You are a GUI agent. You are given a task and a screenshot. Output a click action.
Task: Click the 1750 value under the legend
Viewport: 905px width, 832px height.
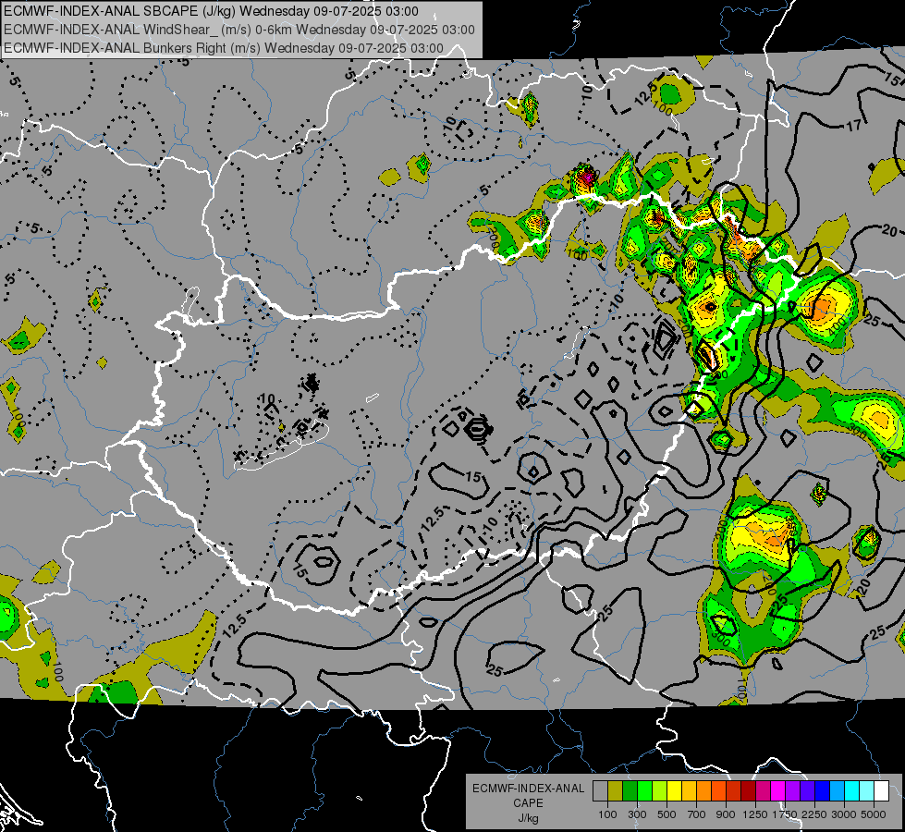(x=785, y=814)
